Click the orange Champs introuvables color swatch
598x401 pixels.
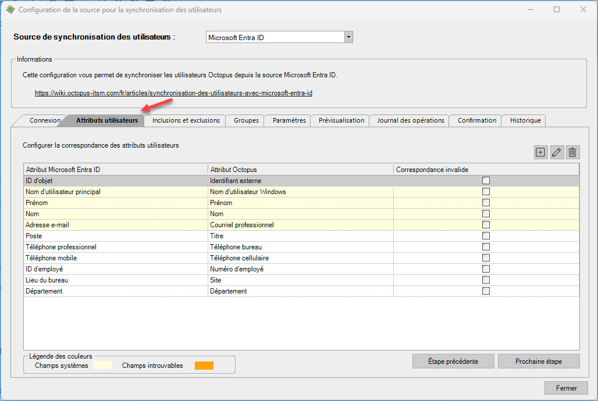point(204,366)
